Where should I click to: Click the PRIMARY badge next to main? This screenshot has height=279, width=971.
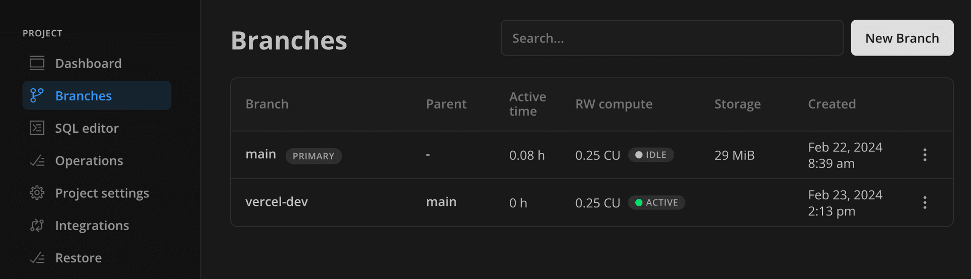tap(314, 156)
